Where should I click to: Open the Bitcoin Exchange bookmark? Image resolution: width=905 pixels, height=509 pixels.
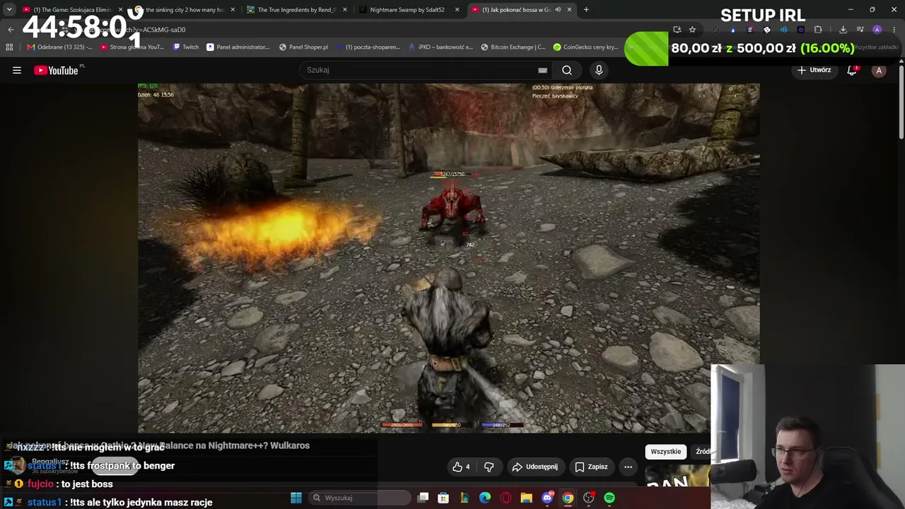[513, 47]
